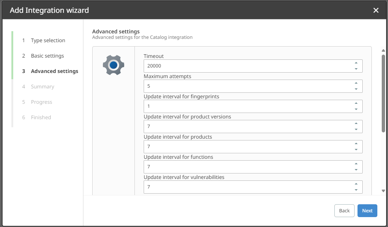The width and height of the screenshot is (388, 227).
Task: Click the scrollbar down arrow
Action: coord(383,191)
